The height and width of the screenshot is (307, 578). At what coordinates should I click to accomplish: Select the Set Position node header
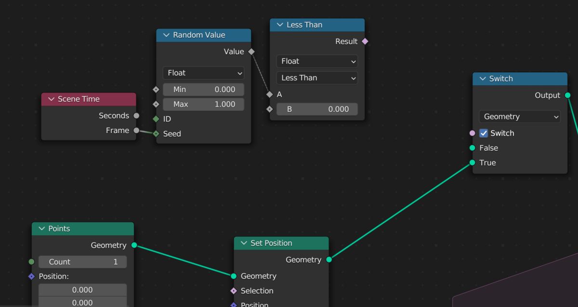281,243
